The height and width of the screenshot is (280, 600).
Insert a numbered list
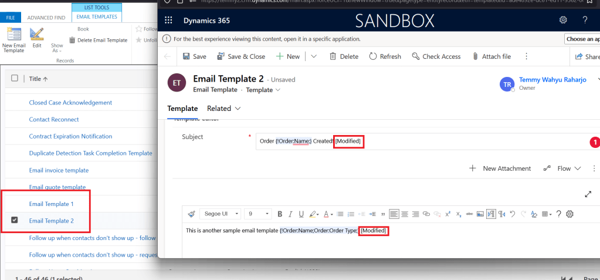(x=351, y=214)
